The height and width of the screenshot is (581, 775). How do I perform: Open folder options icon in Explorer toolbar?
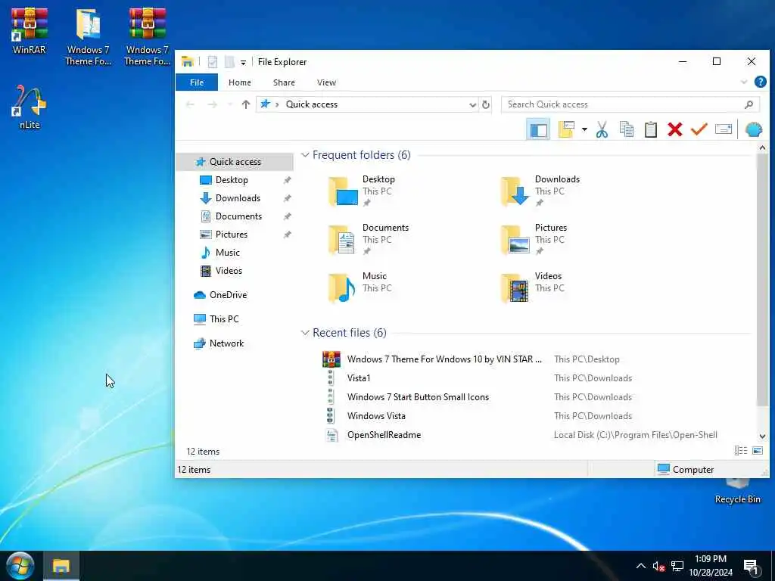[566, 130]
